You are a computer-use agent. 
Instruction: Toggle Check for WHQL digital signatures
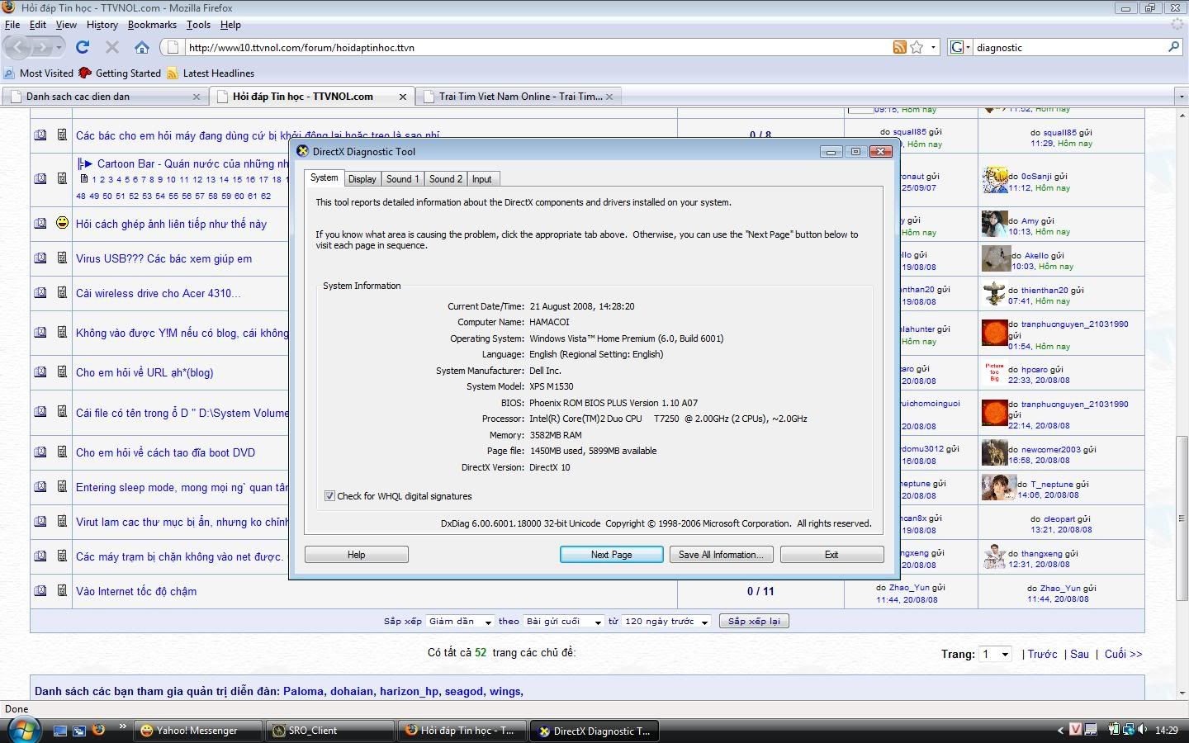click(329, 496)
